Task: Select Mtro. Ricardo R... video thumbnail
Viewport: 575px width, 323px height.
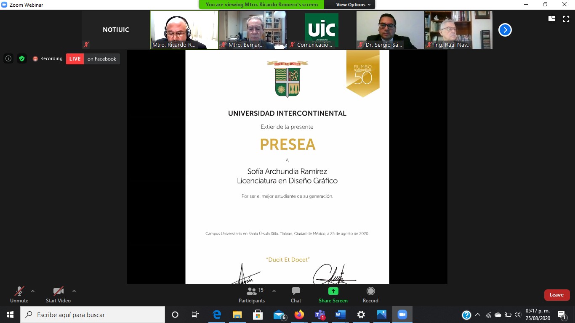Action: [184, 30]
